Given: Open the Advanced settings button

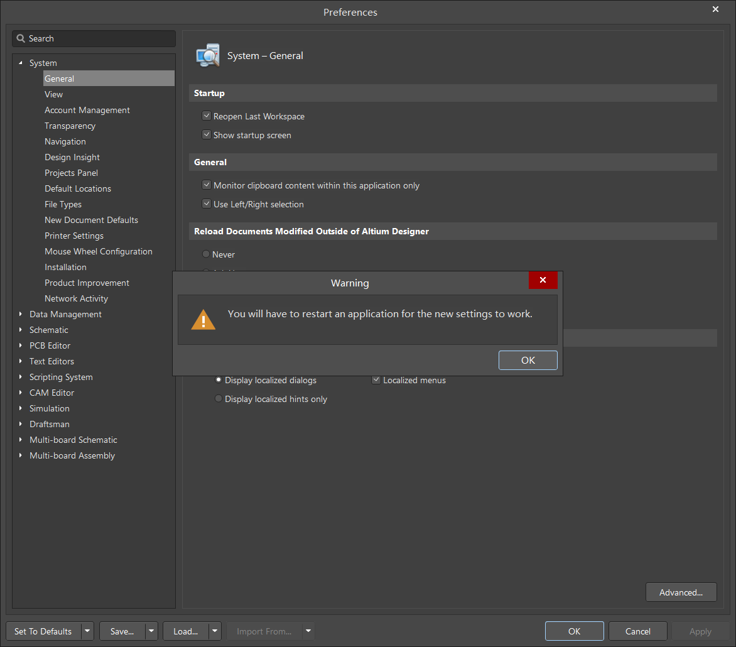Looking at the screenshot, I should [681, 592].
